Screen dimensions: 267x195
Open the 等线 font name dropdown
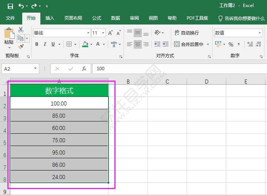pos(88,33)
